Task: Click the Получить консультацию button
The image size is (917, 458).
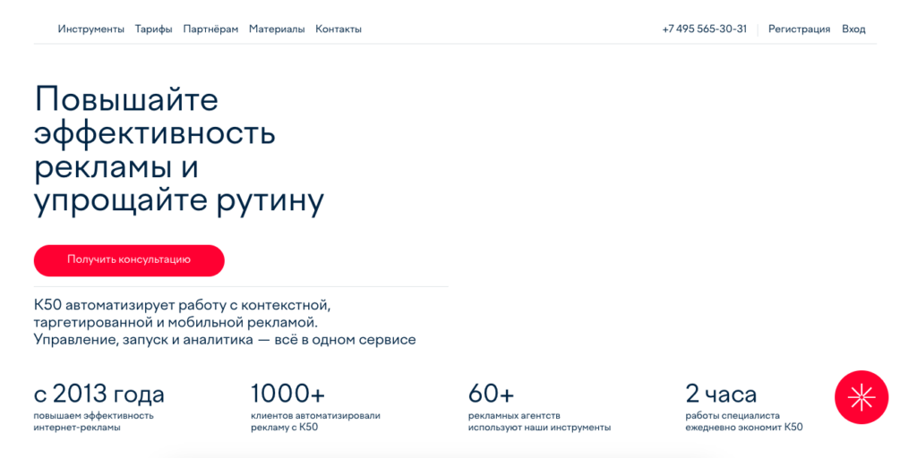Action: (x=129, y=260)
